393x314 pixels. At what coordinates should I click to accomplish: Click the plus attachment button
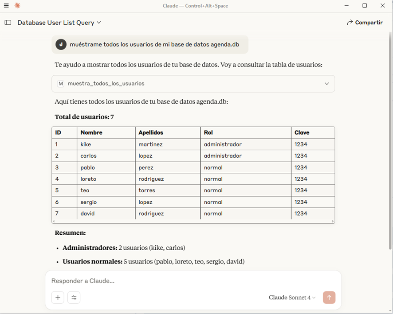tap(58, 298)
